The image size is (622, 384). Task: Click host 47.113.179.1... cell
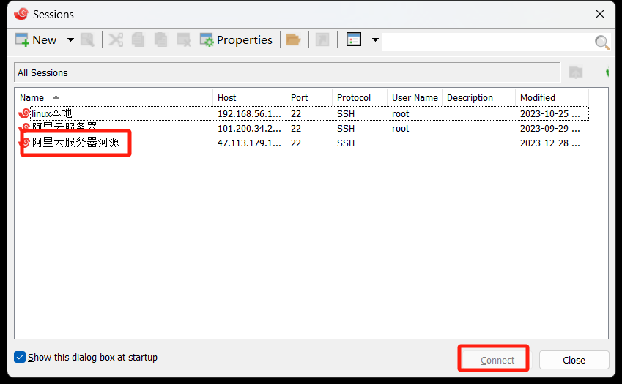[x=249, y=143]
